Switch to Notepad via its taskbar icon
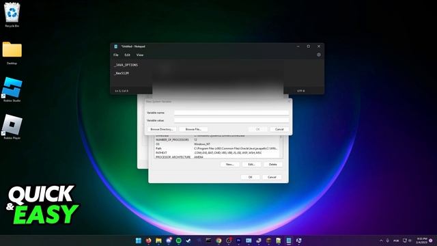This screenshot has width=437, height=246. 289,241
